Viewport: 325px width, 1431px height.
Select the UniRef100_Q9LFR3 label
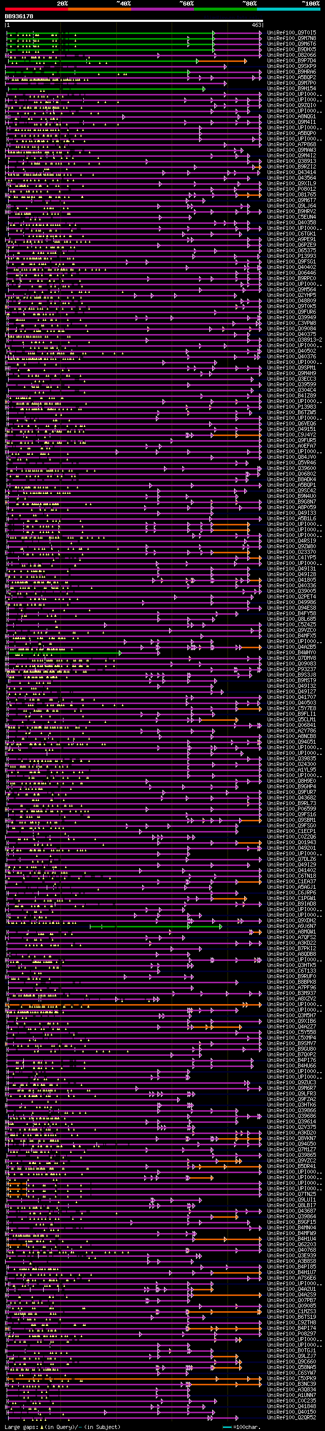click(291, 1094)
